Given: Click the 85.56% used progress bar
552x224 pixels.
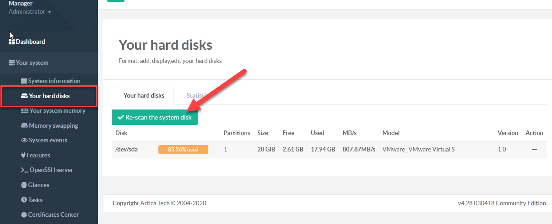Looking at the screenshot, I should [x=183, y=149].
